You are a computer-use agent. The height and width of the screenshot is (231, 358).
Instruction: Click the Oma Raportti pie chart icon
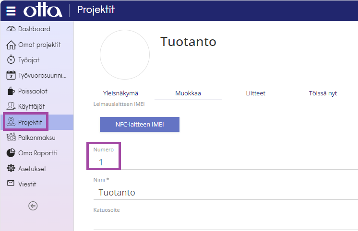click(x=11, y=153)
